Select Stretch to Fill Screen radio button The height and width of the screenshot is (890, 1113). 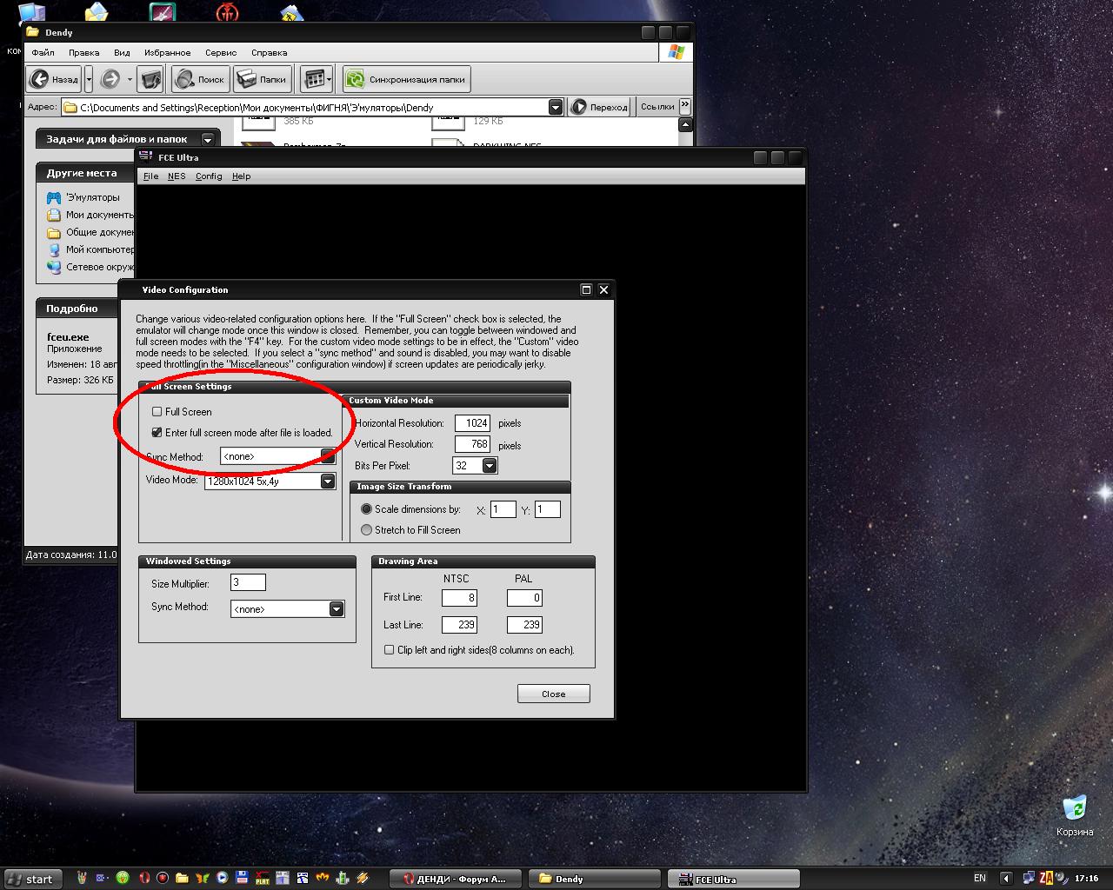point(366,530)
